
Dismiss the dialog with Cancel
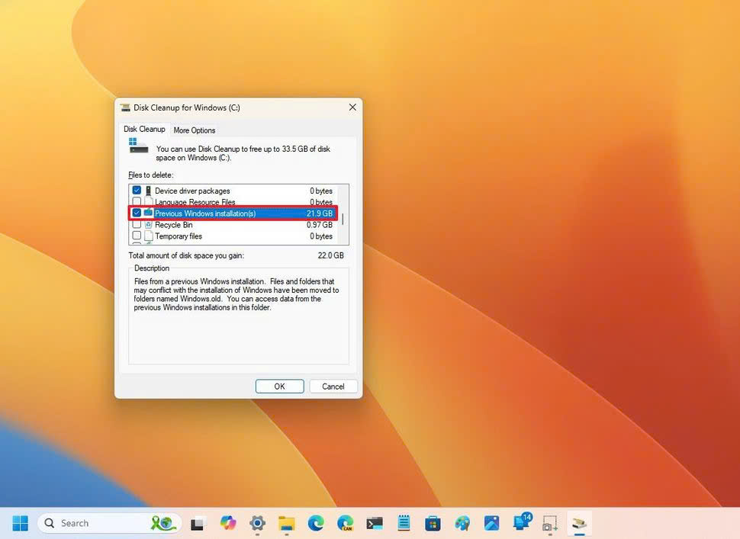pos(333,386)
